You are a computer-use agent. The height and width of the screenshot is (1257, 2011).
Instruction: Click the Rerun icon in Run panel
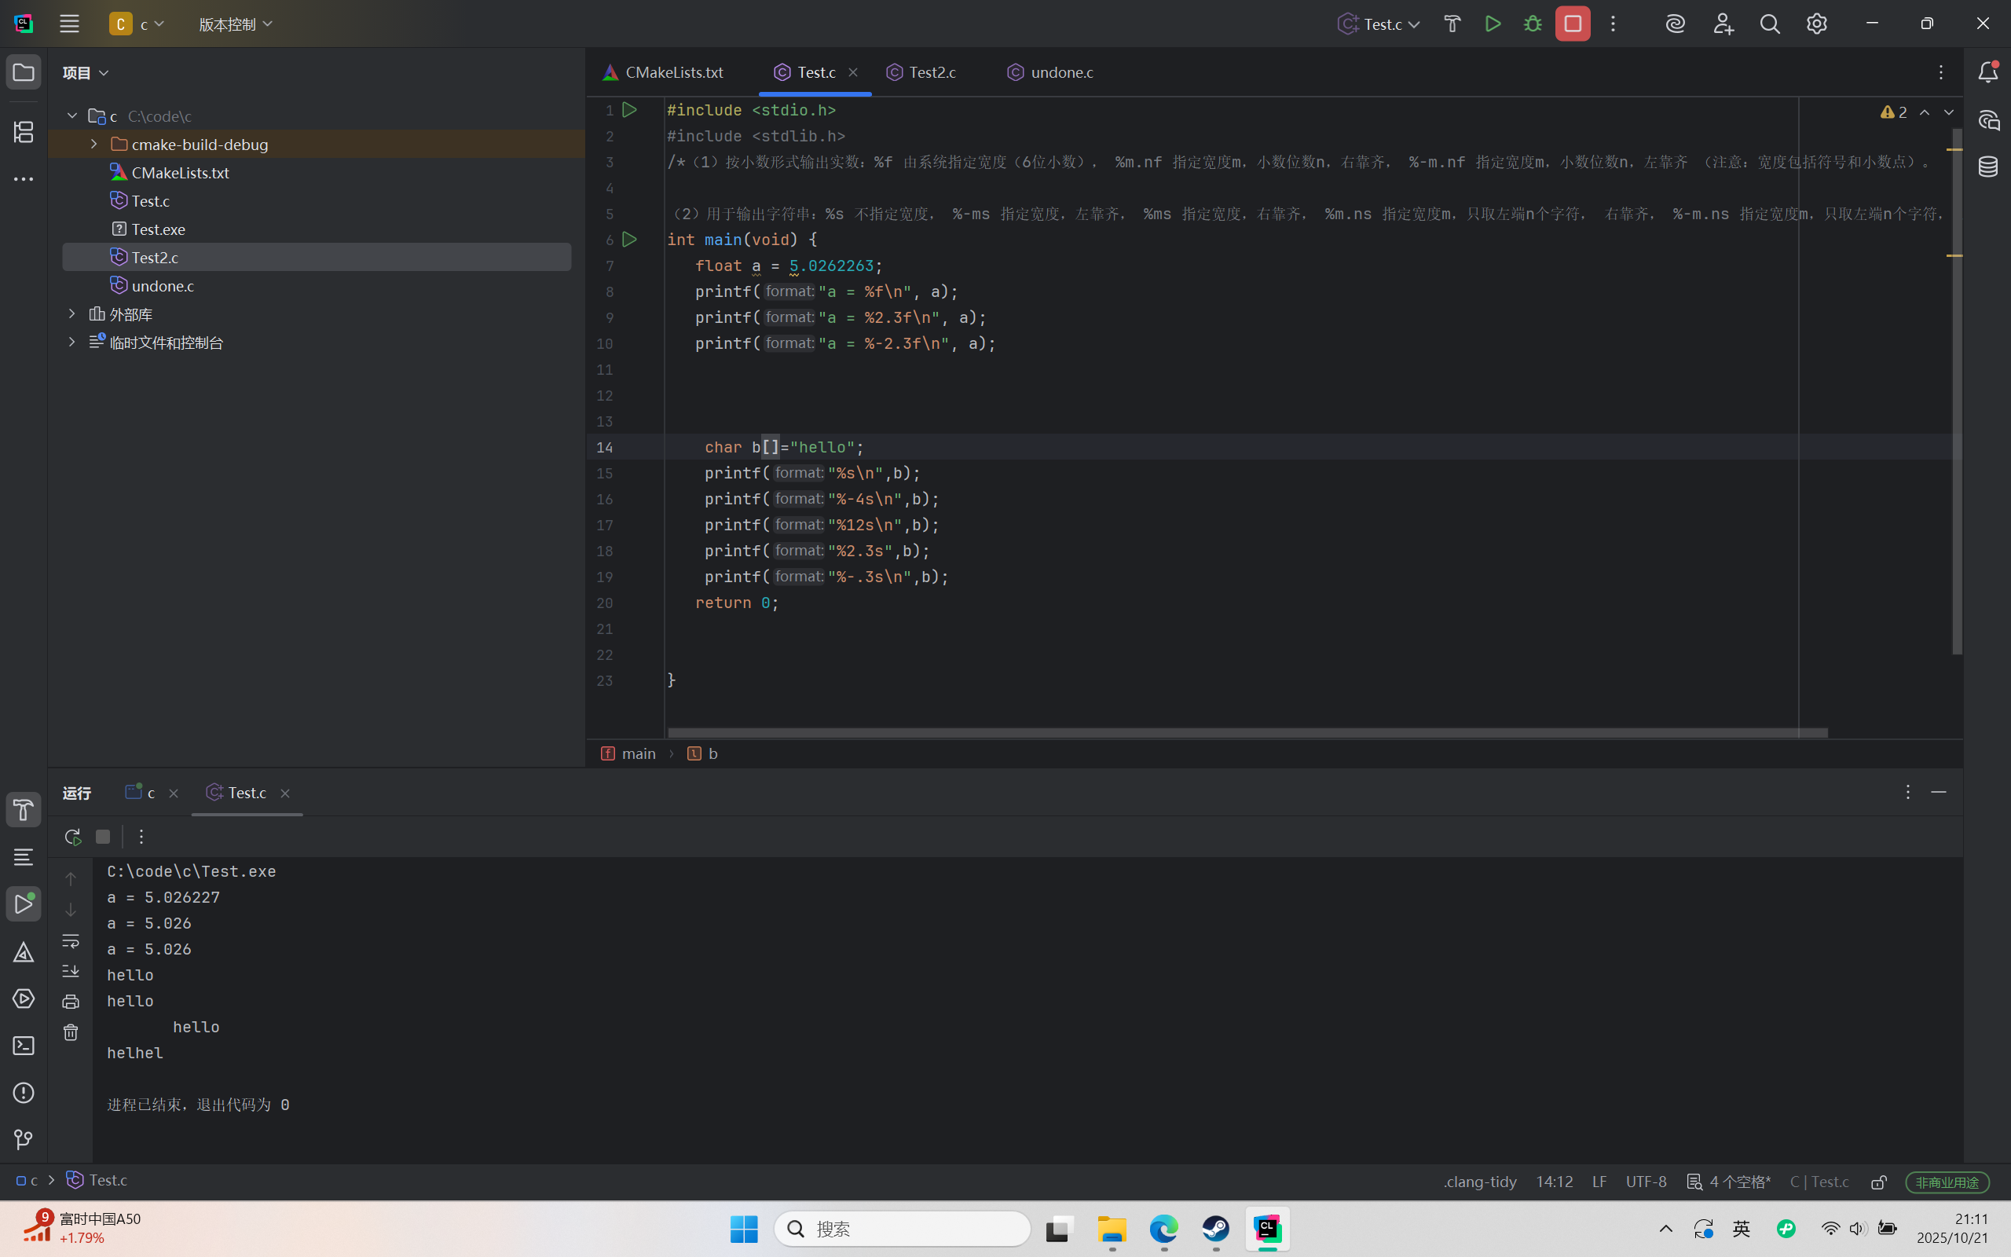72,837
